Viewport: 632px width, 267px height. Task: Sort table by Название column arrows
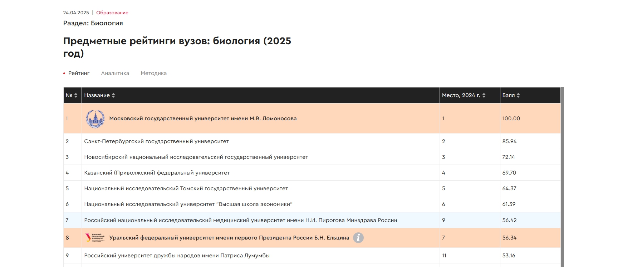tap(113, 95)
